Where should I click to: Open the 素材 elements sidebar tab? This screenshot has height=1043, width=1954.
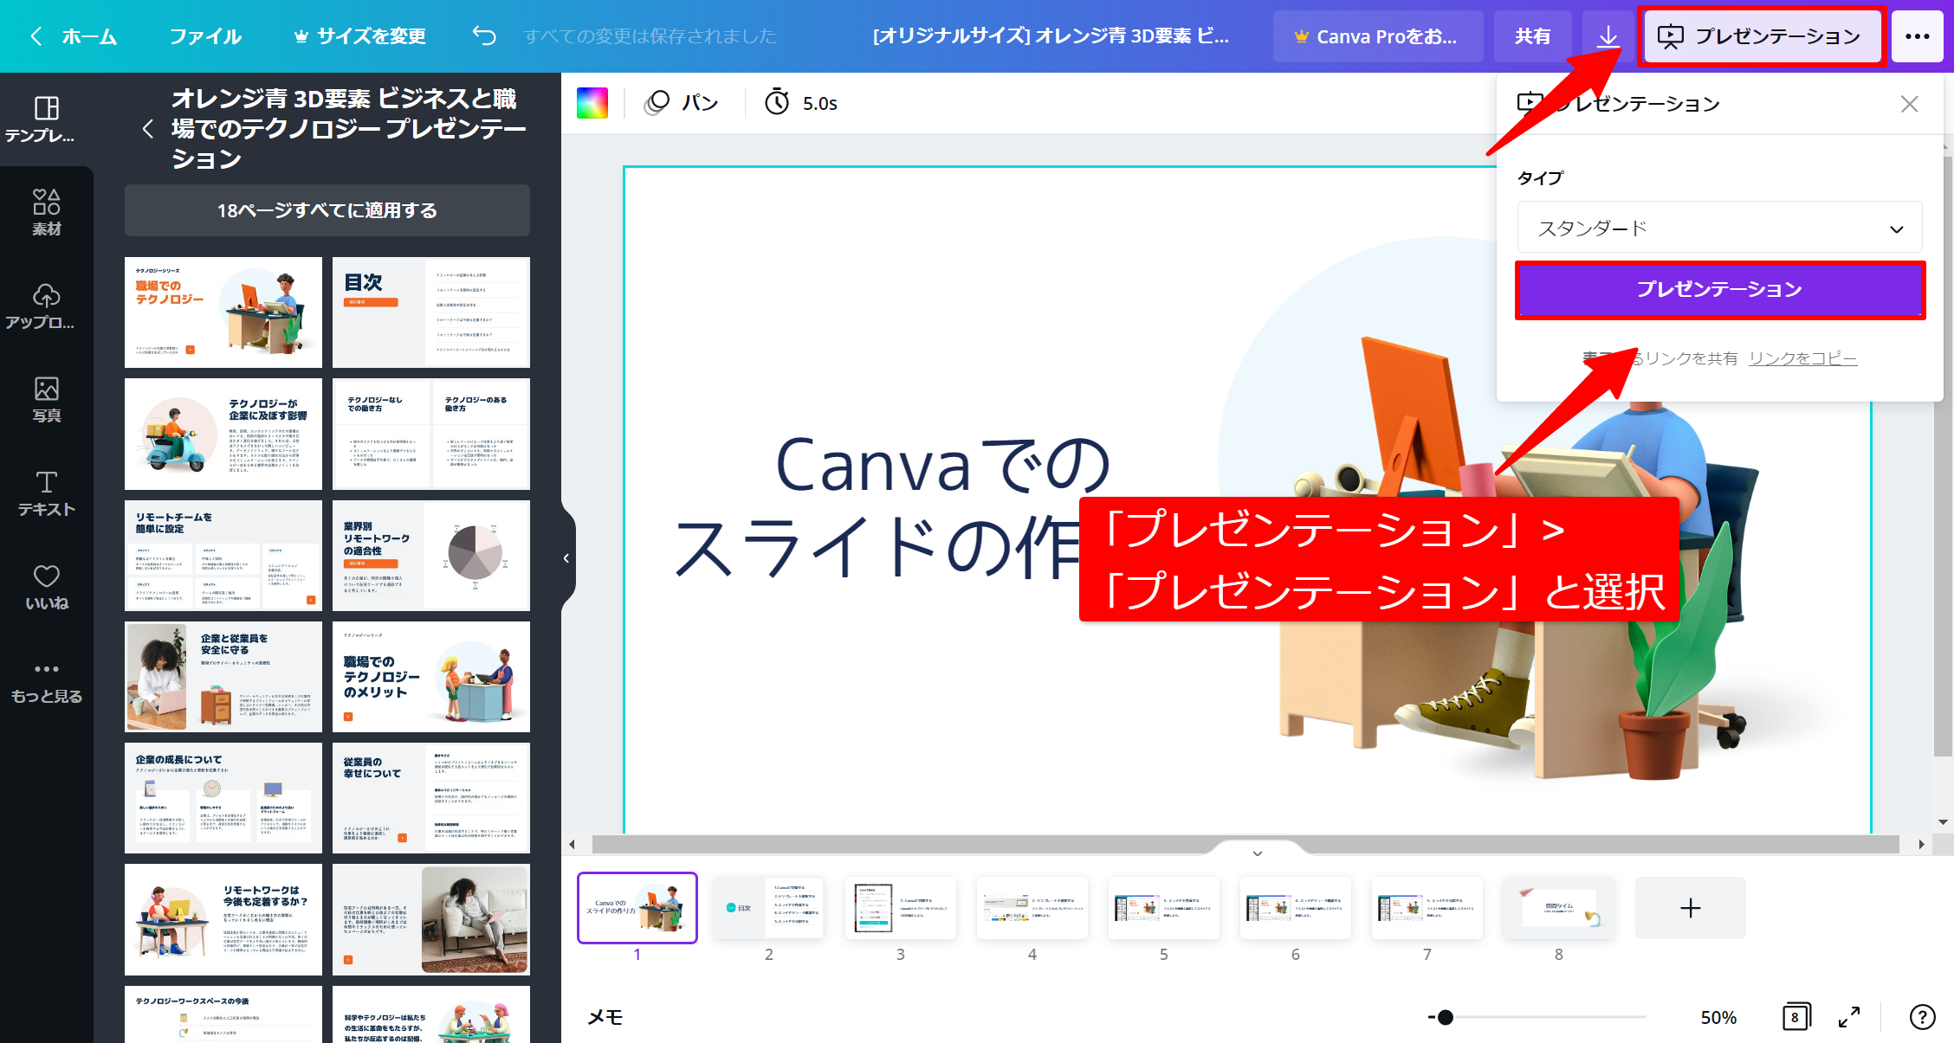(47, 212)
